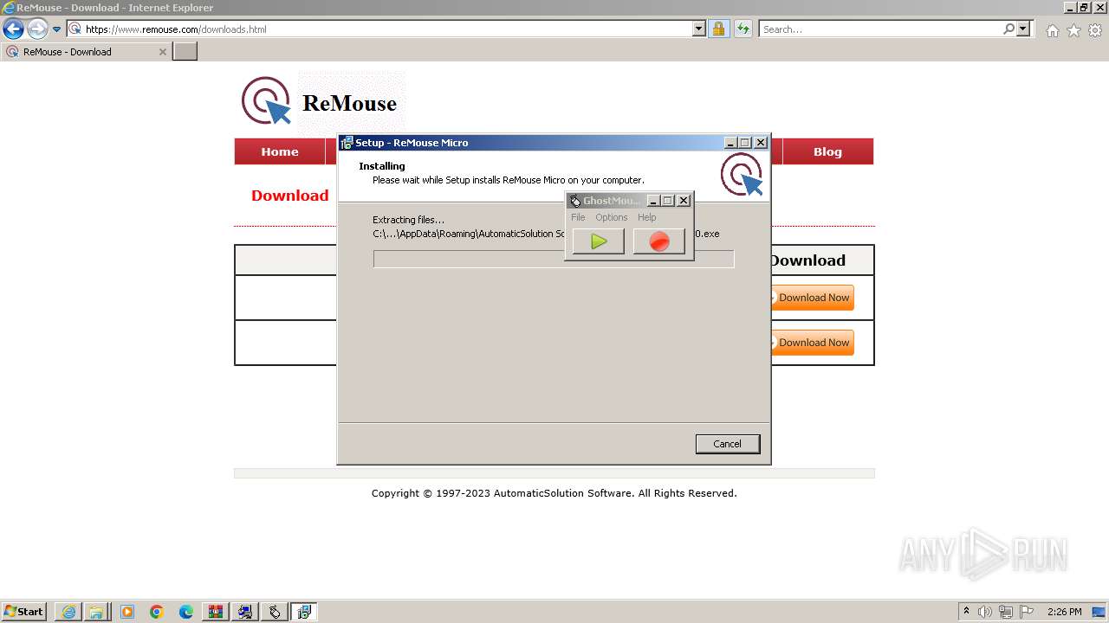Click the GhostMouse title bar mouse icon
1109x623 pixels.
point(574,201)
